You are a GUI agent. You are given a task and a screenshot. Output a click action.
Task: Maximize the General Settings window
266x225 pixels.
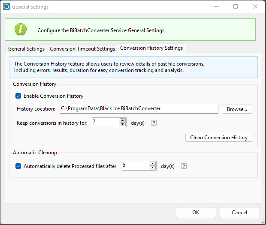pos(236,6)
